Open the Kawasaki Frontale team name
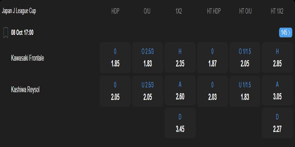 pos(28,58)
